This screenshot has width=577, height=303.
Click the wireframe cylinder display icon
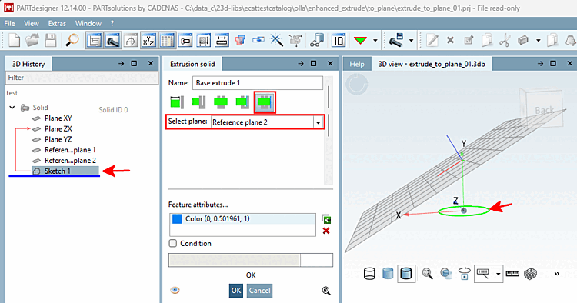point(369,274)
